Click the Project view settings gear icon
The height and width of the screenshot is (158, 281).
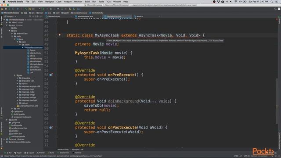(37, 16)
